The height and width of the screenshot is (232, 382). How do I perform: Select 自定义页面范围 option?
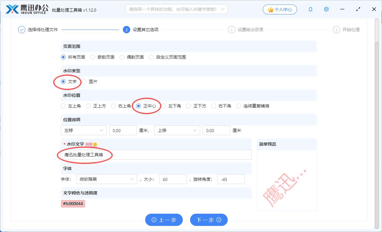click(167, 57)
